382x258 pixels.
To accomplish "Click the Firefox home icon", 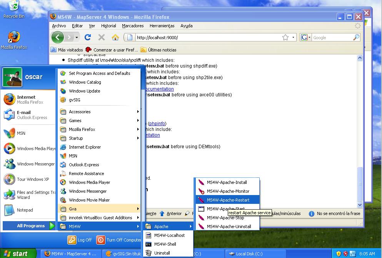I will [x=115, y=37].
